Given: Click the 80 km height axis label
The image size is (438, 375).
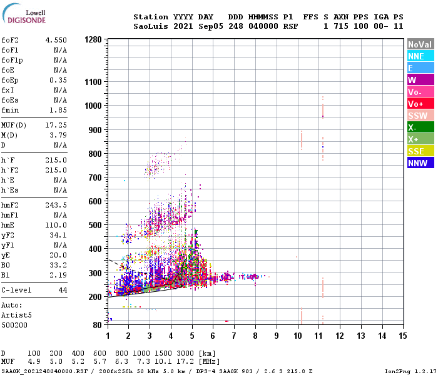Looking at the screenshot, I should [97, 325].
